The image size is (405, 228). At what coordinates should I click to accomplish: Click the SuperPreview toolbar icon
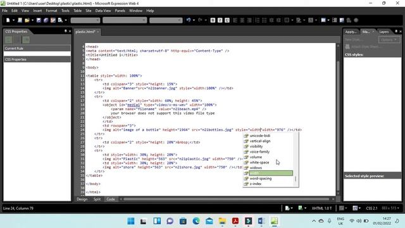[x=53, y=20]
